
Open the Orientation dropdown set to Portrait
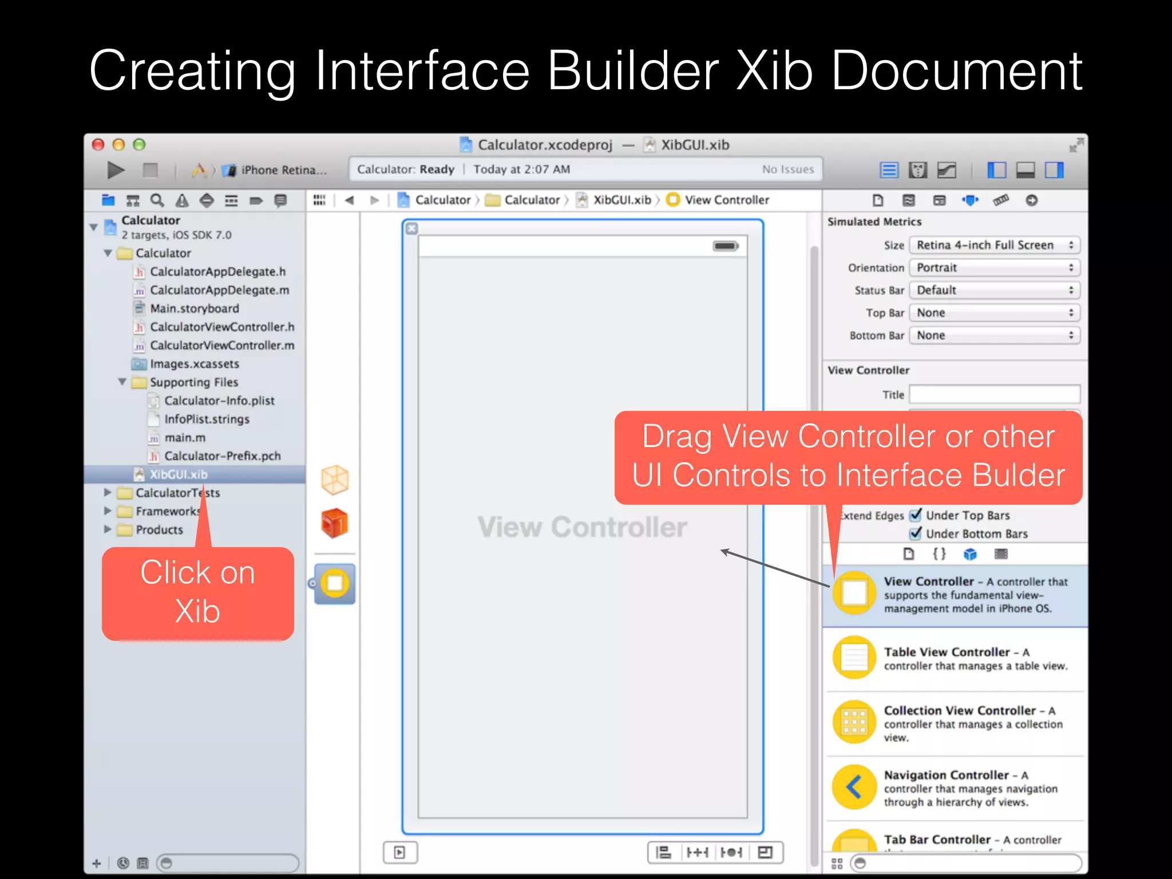click(x=995, y=268)
